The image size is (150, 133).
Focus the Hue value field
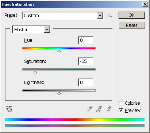pyautogui.click(x=86, y=40)
